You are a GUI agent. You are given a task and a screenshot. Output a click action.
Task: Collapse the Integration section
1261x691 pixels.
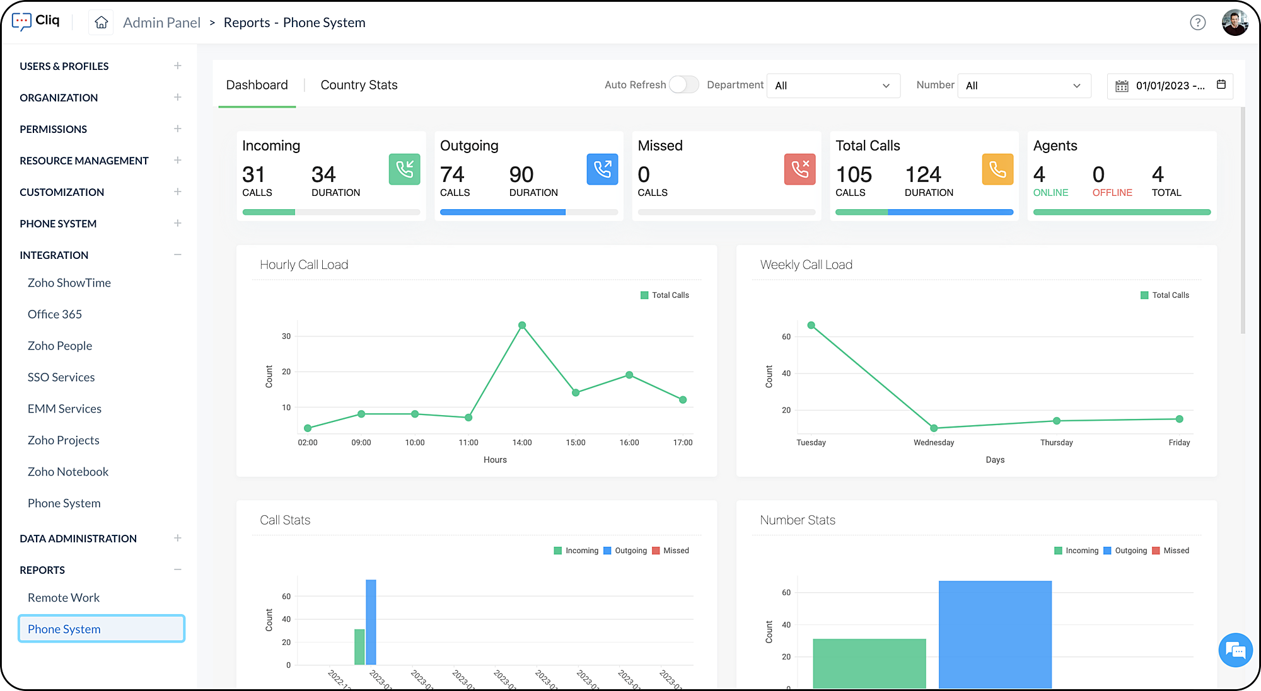tap(178, 255)
